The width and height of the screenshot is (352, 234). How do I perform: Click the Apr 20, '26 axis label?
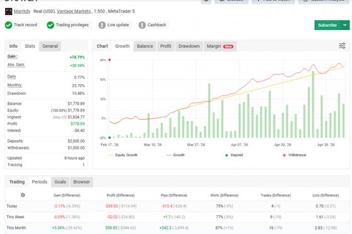click(283, 145)
